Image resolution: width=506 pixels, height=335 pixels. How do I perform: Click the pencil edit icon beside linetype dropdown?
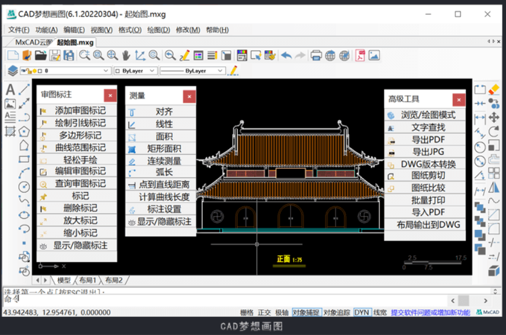tap(233, 71)
